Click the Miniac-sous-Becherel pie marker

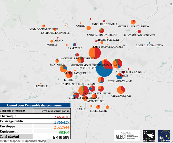[44, 26]
